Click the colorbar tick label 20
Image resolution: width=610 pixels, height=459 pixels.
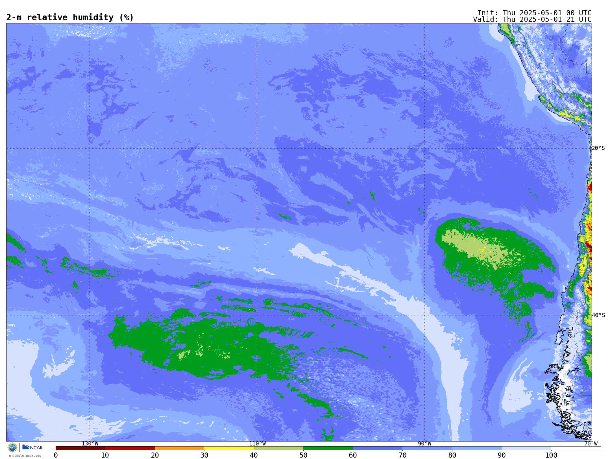pyautogui.click(x=155, y=455)
